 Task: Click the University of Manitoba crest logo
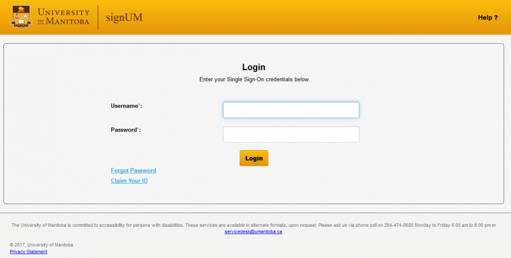coord(20,17)
